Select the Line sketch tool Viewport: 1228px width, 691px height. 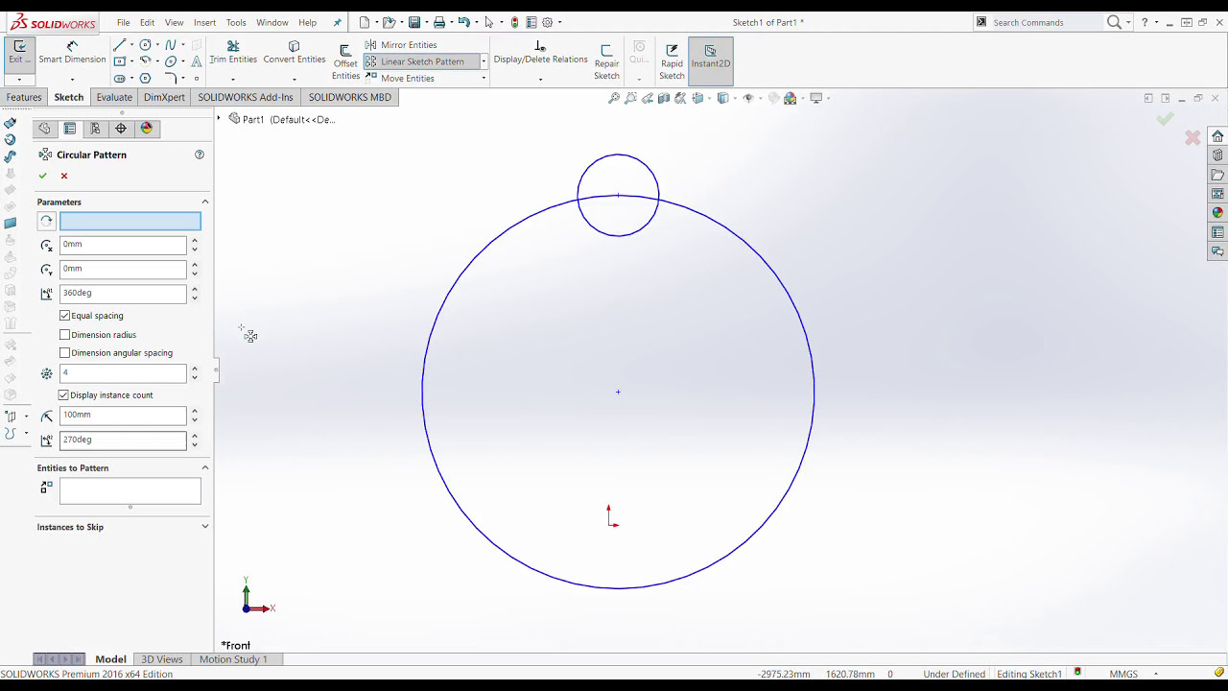click(119, 45)
